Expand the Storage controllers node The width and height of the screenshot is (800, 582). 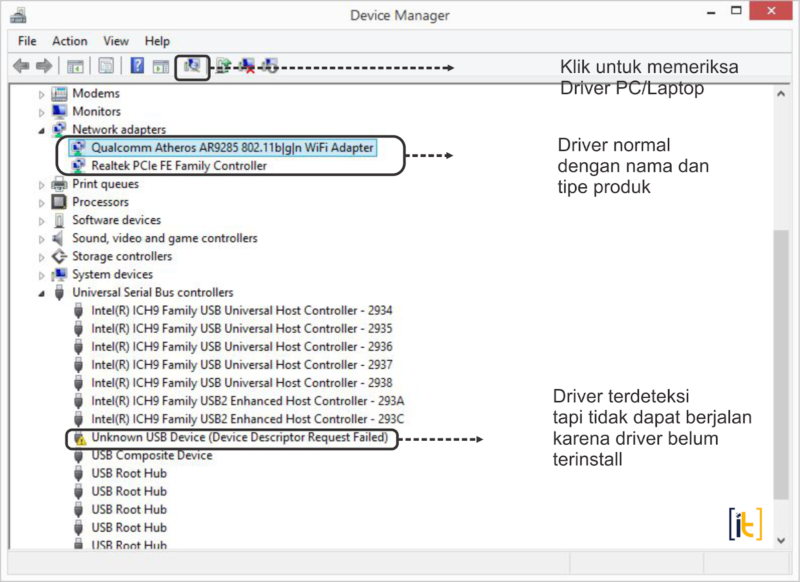click(x=41, y=257)
